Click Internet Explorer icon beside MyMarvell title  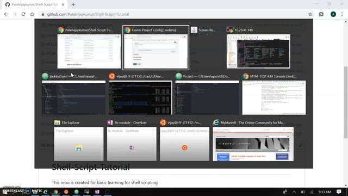pyautogui.click(x=216, y=122)
